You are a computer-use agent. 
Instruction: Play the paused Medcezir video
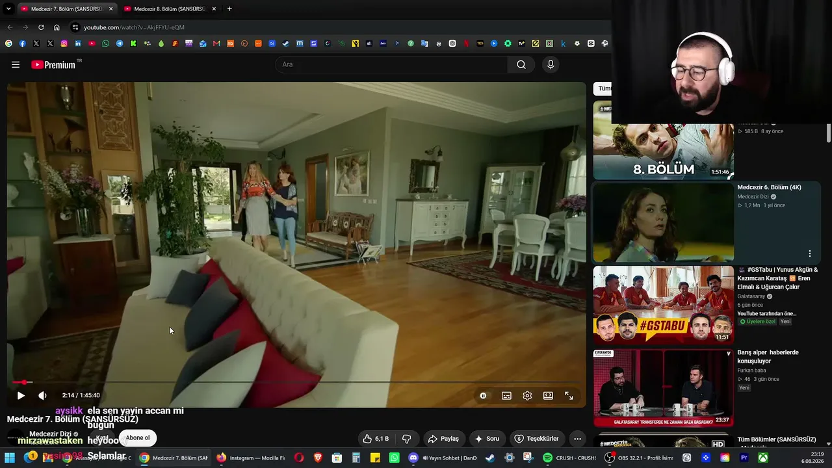click(x=21, y=395)
